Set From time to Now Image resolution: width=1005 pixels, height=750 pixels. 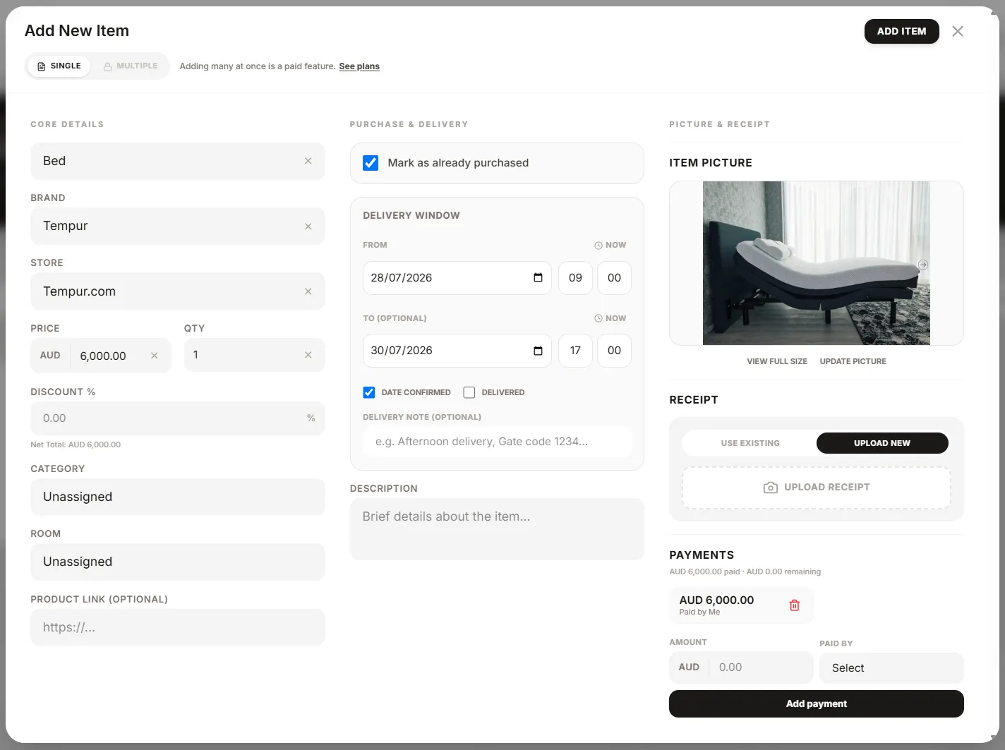(x=610, y=245)
